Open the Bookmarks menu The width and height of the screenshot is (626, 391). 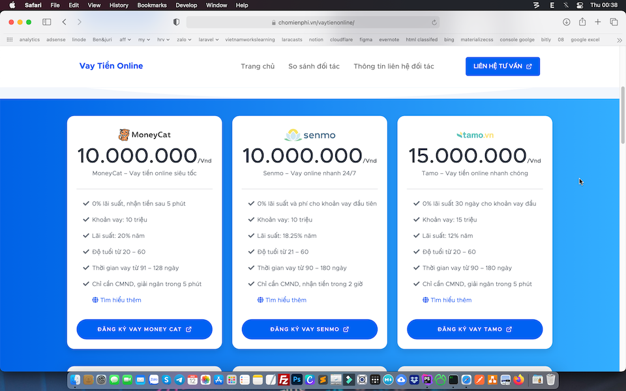click(152, 5)
